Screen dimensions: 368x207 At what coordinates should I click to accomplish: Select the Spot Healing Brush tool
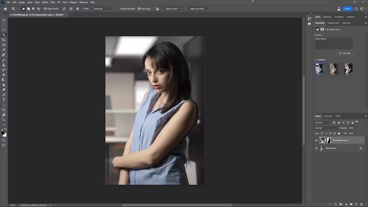pos(3,55)
